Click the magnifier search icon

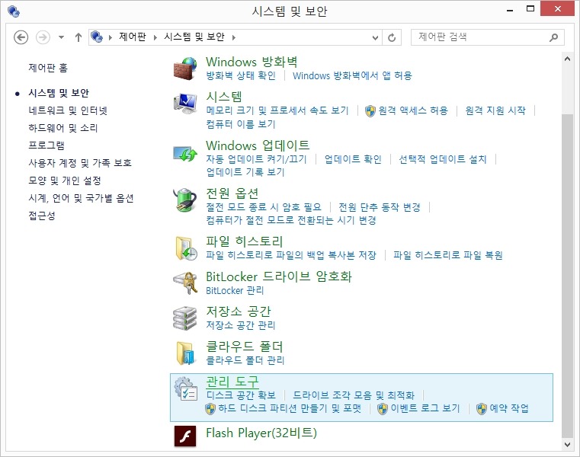pos(554,37)
